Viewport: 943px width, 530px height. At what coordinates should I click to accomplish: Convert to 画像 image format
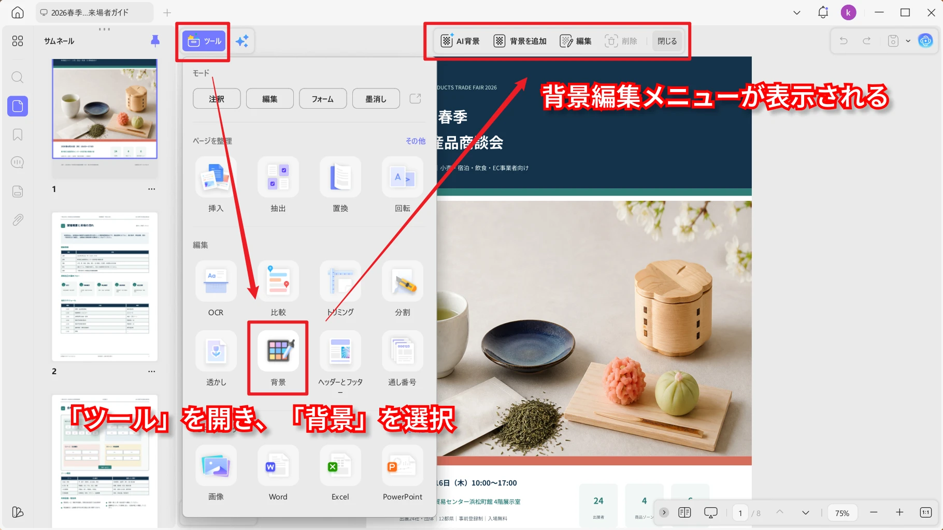(x=216, y=473)
